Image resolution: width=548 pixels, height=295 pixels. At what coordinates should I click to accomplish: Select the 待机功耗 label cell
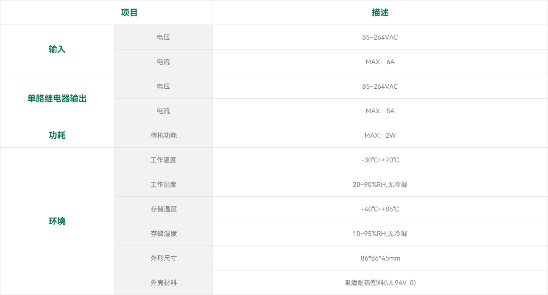tap(163, 135)
